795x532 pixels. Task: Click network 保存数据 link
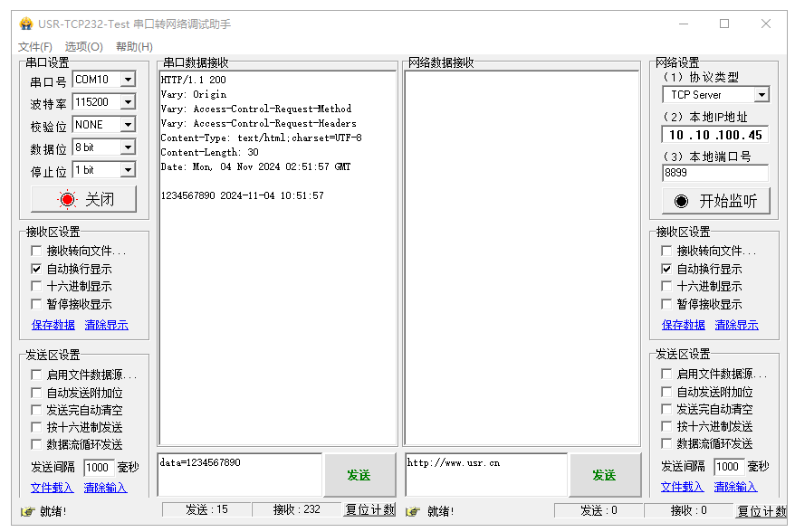(x=684, y=325)
